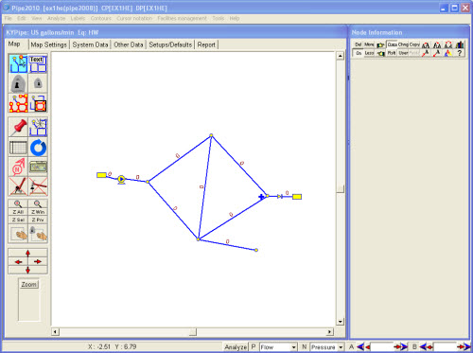Image resolution: width=473 pixels, height=353 pixels.
Task: Click the Zoom button below pan arrows
Action: [x=29, y=284]
